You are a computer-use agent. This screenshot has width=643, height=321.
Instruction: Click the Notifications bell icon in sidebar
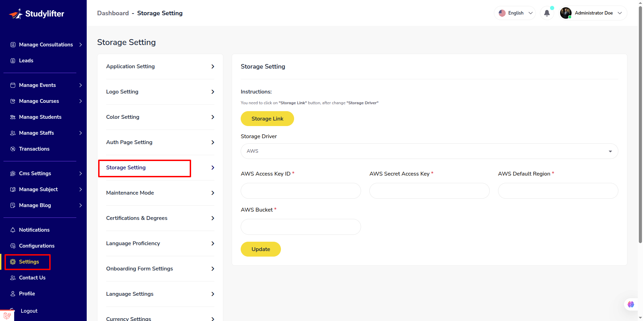tap(13, 230)
